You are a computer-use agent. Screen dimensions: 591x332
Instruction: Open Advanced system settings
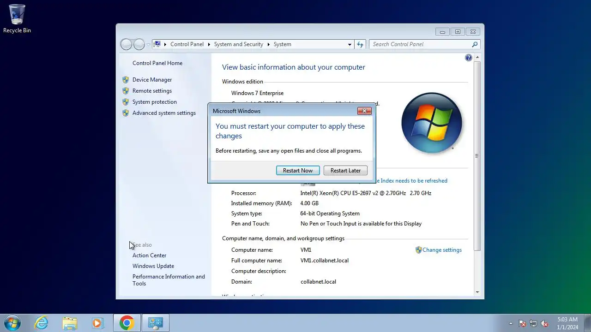point(164,113)
